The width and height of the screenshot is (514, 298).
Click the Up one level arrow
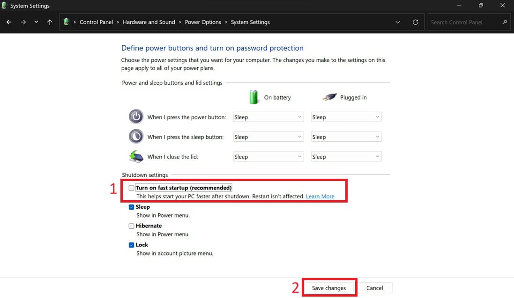[x=50, y=22]
